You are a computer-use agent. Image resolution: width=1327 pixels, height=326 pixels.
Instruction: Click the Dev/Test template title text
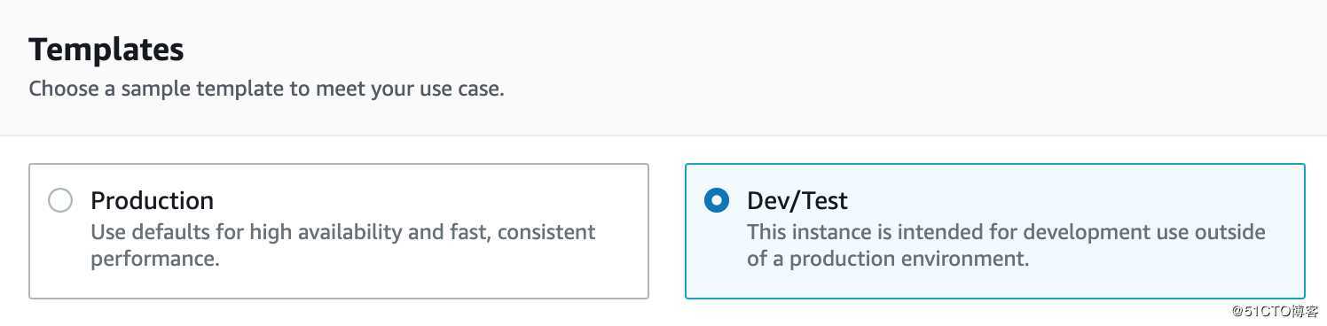pyautogui.click(x=797, y=201)
